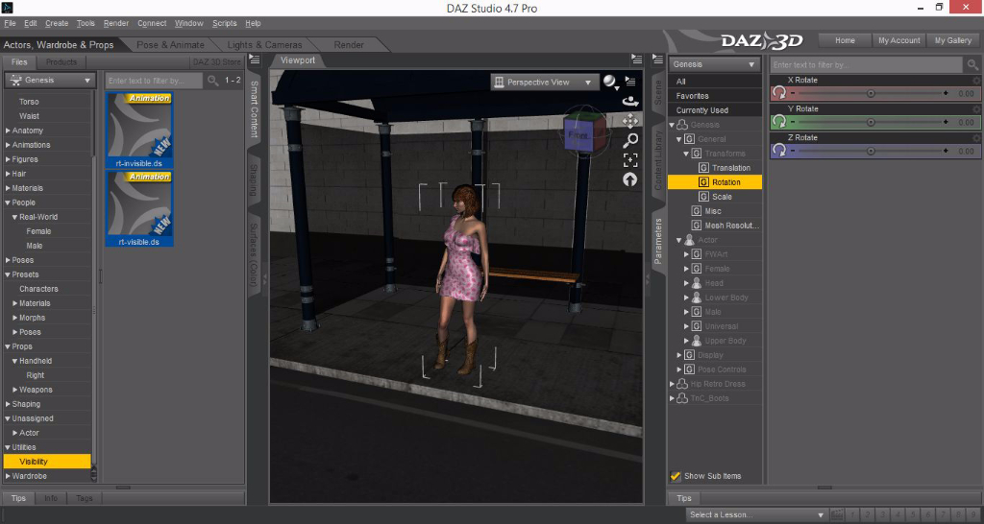Select Currently Used filter in Parameters
Image resolution: width=984 pixels, height=524 pixels.
point(715,110)
